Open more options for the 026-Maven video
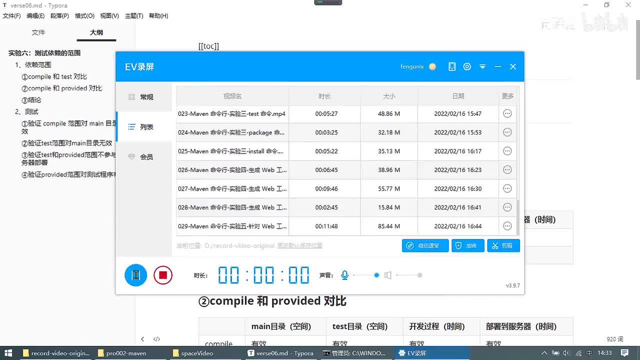The image size is (640, 360). pos(507,170)
